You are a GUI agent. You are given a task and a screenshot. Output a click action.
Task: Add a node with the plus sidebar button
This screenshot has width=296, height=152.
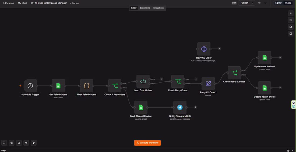point(291,13)
